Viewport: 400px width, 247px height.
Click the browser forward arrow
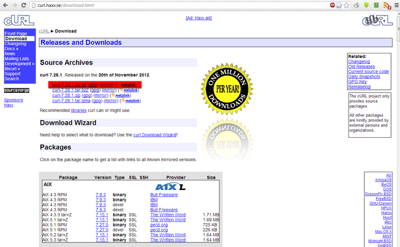coord(14,5)
